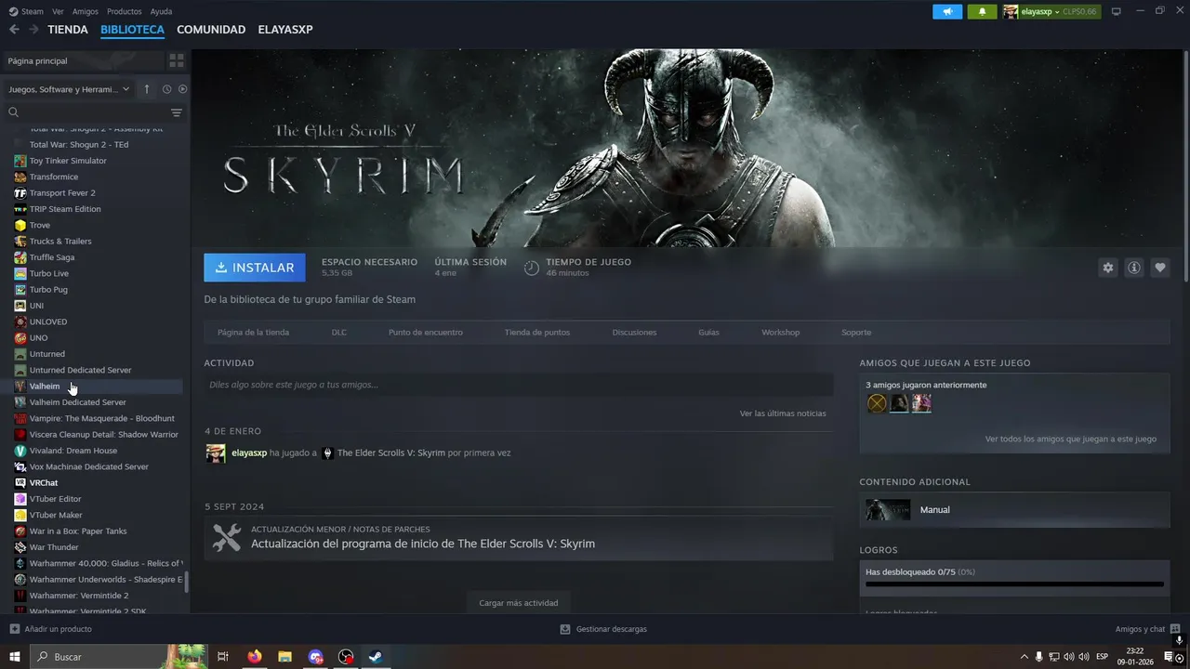Open File Explorer from the taskbar

pos(284,657)
